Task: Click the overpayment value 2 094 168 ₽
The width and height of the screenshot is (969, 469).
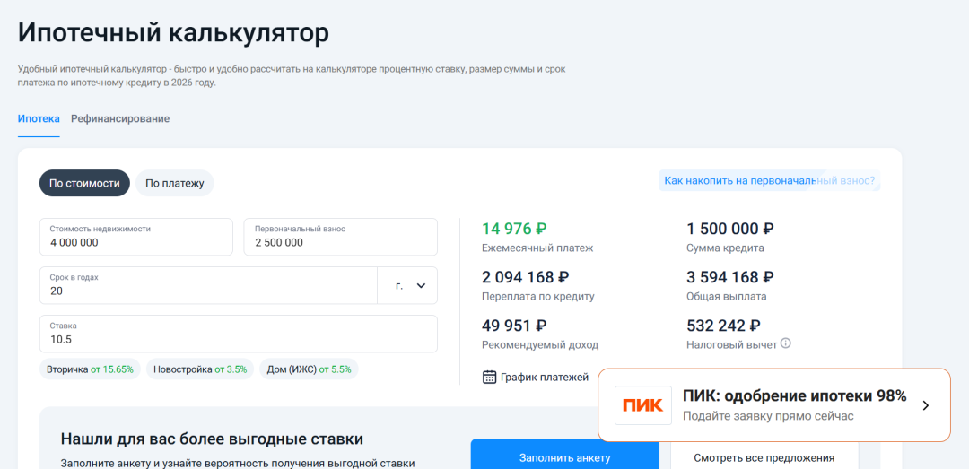Action: pos(525,277)
